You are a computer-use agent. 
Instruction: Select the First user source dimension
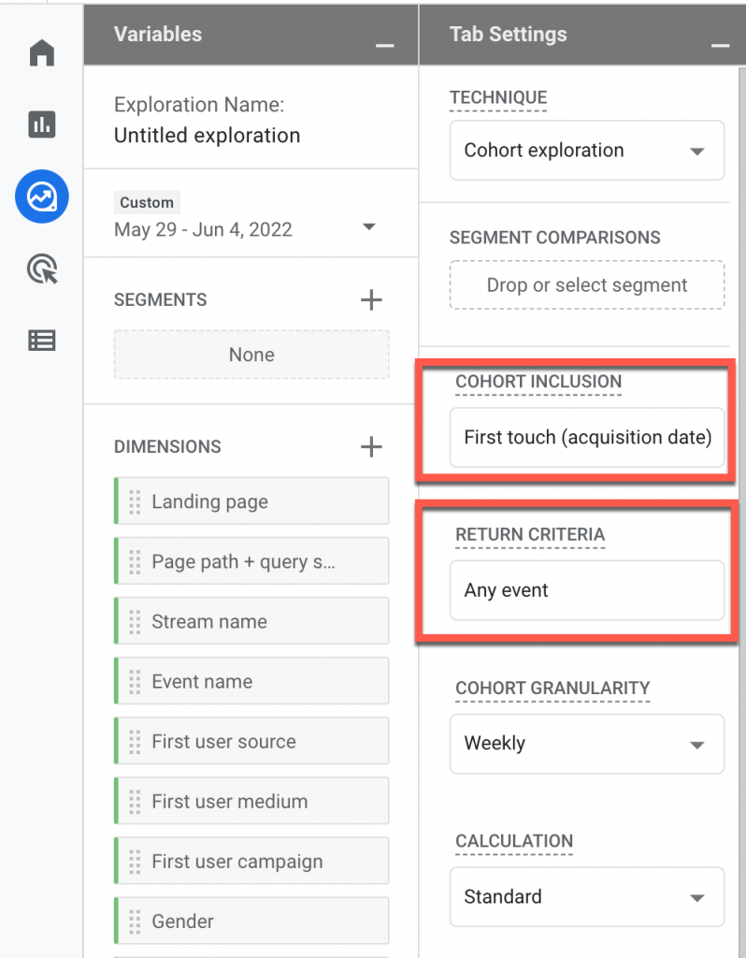tap(251, 741)
